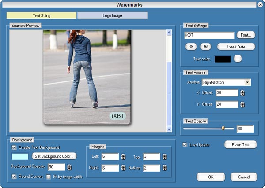Viewport: 265px width, 188px height.
Task: Click the Top margin spinner
Action: [164, 156]
